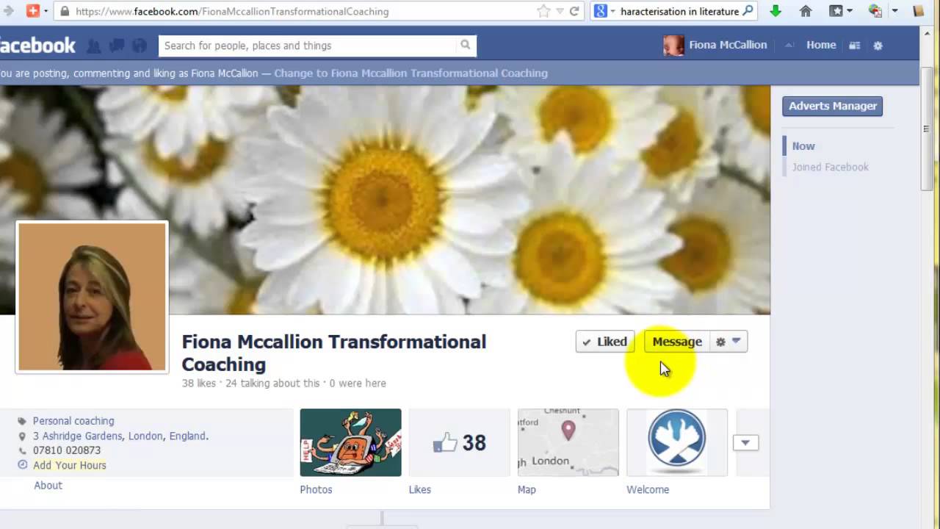Open dropdown arrow next to the red plus icon
Viewport: 940px width, 529px height.
click(46, 11)
